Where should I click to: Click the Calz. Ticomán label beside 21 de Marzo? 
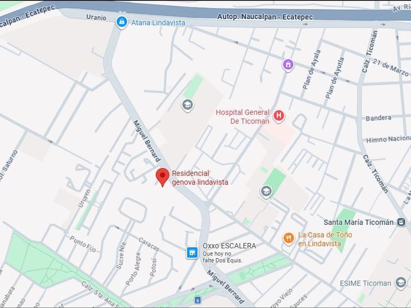pos(369,52)
